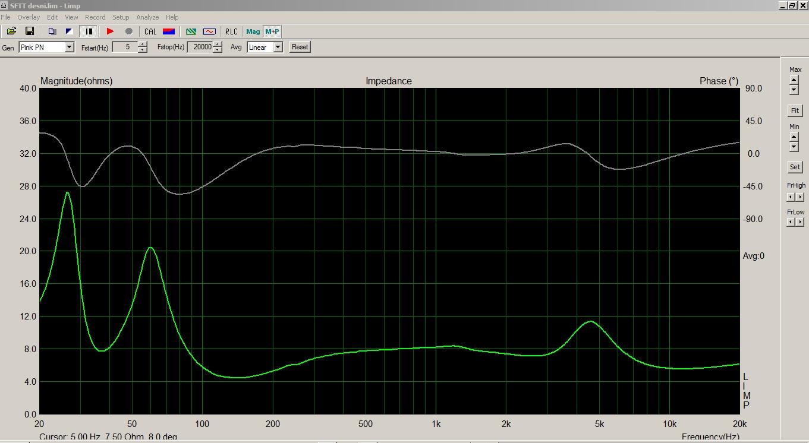Enable the M+P magnitude and phase view
Image resolution: width=809 pixels, height=443 pixels.
[x=272, y=31]
